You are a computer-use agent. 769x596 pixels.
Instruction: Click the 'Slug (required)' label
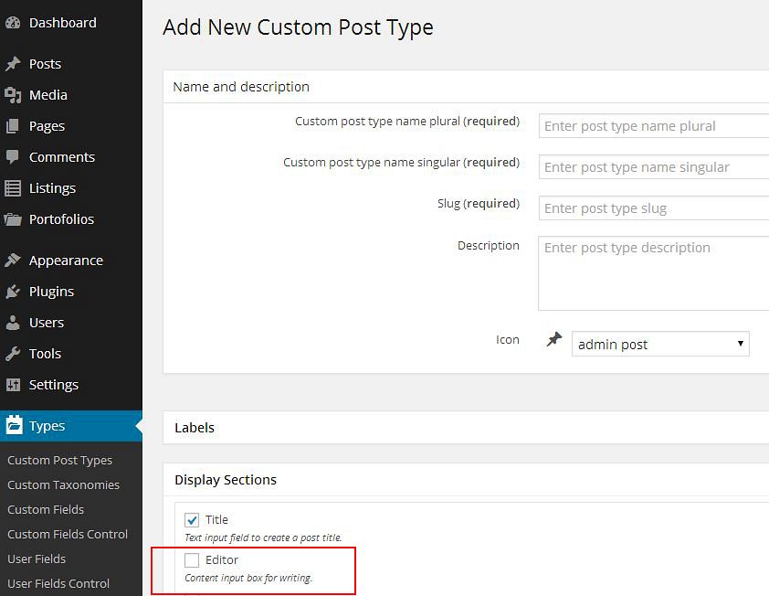479,204
